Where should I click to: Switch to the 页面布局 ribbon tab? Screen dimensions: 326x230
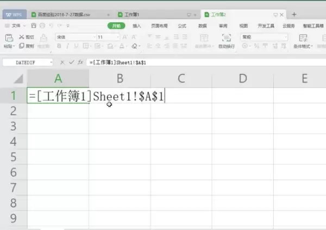[159, 25]
